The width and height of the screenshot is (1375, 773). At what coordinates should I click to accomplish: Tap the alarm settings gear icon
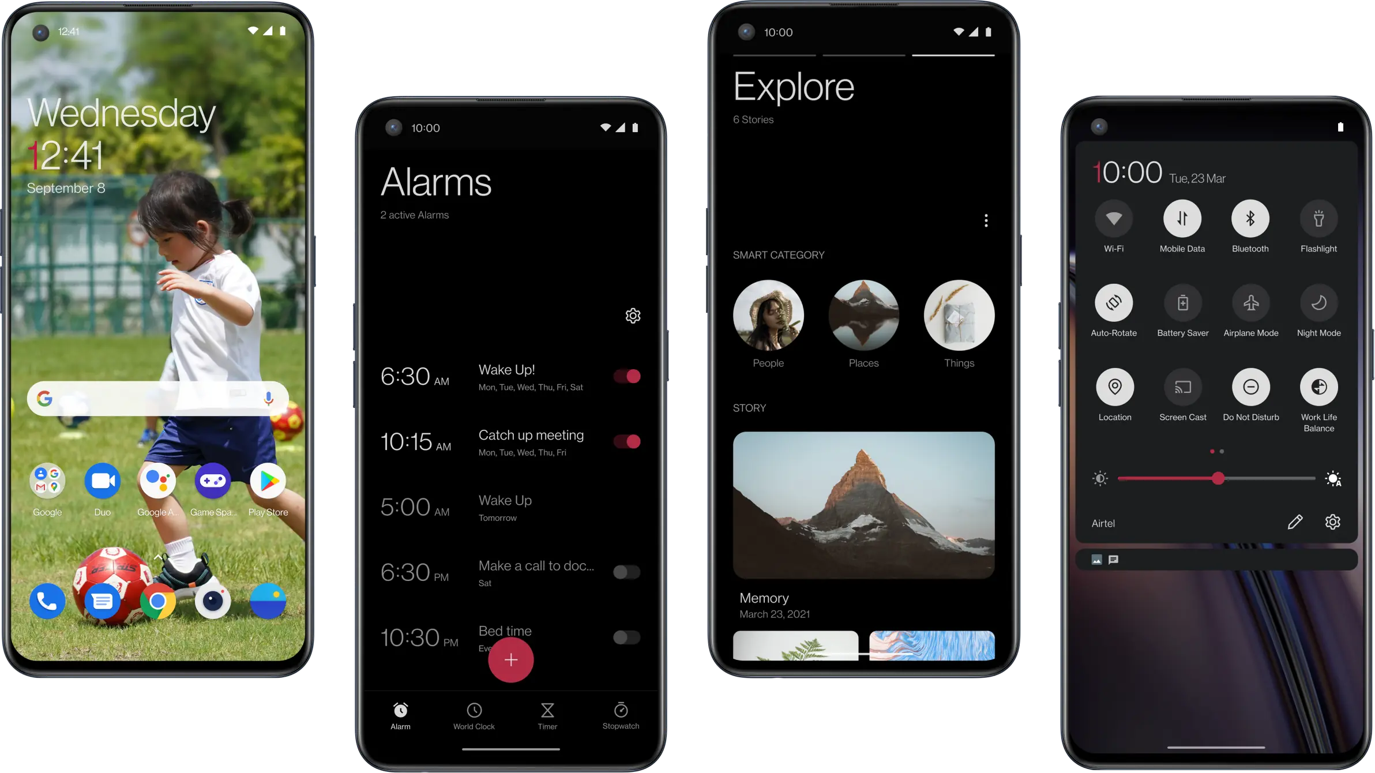point(632,316)
